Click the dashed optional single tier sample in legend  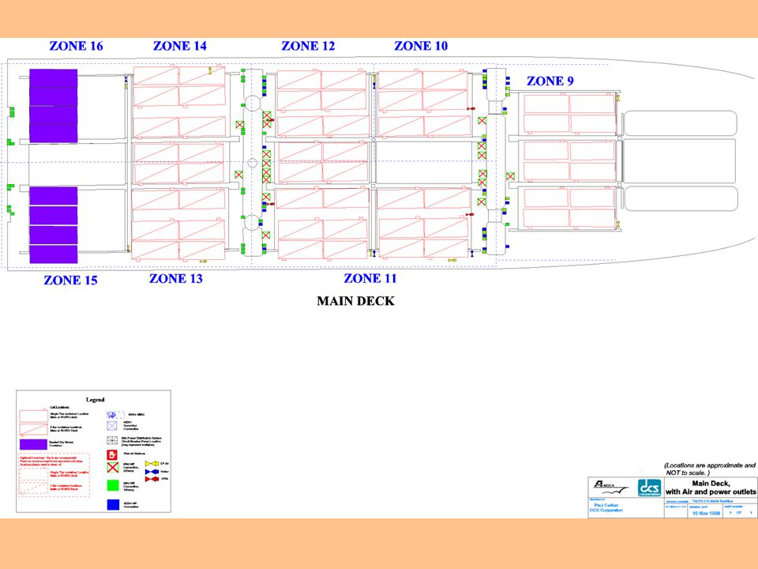33,473
